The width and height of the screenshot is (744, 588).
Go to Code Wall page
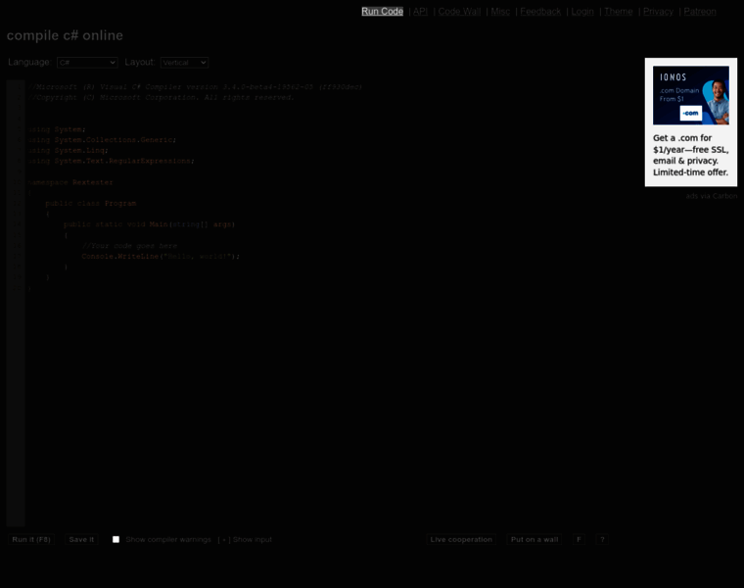tap(459, 12)
